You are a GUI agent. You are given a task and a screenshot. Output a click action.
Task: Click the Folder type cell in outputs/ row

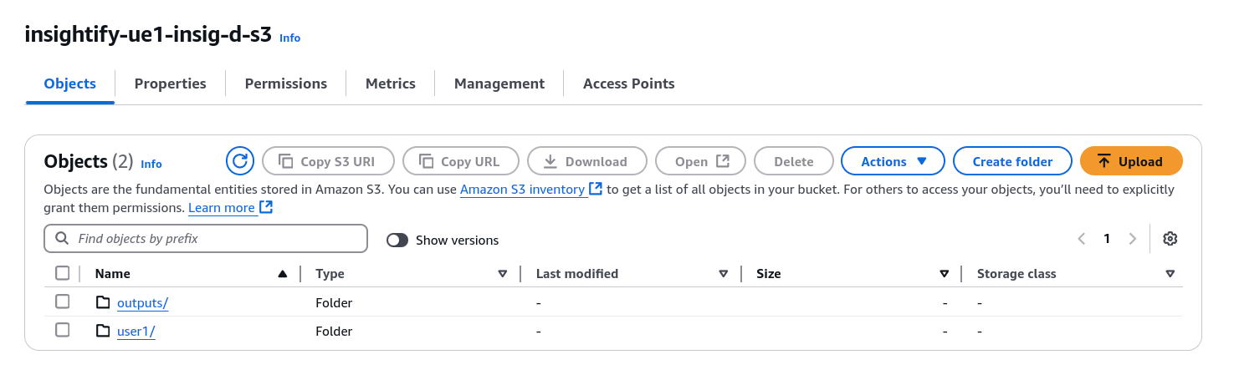pyautogui.click(x=334, y=302)
